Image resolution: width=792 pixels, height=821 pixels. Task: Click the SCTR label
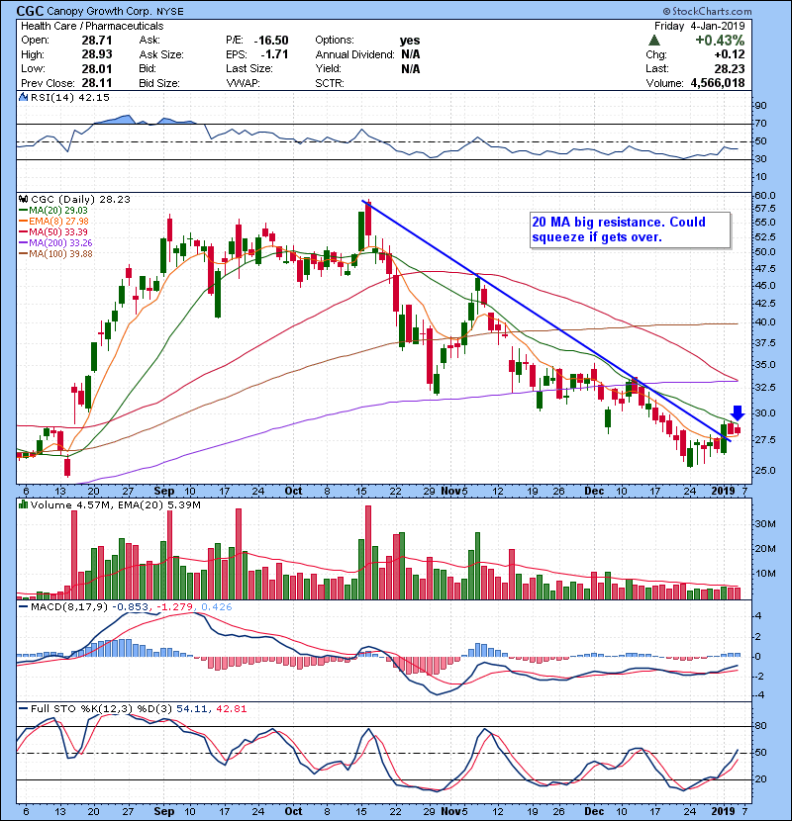click(x=330, y=83)
